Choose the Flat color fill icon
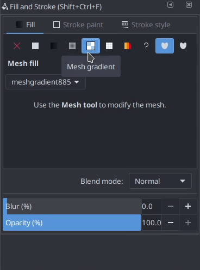The width and height of the screenshot is (200, 270). 35,46
